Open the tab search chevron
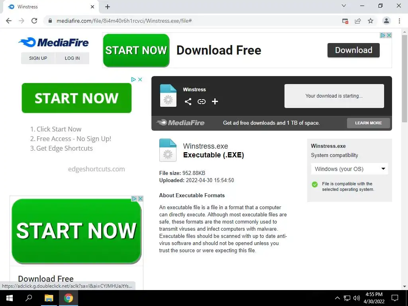 344,6
